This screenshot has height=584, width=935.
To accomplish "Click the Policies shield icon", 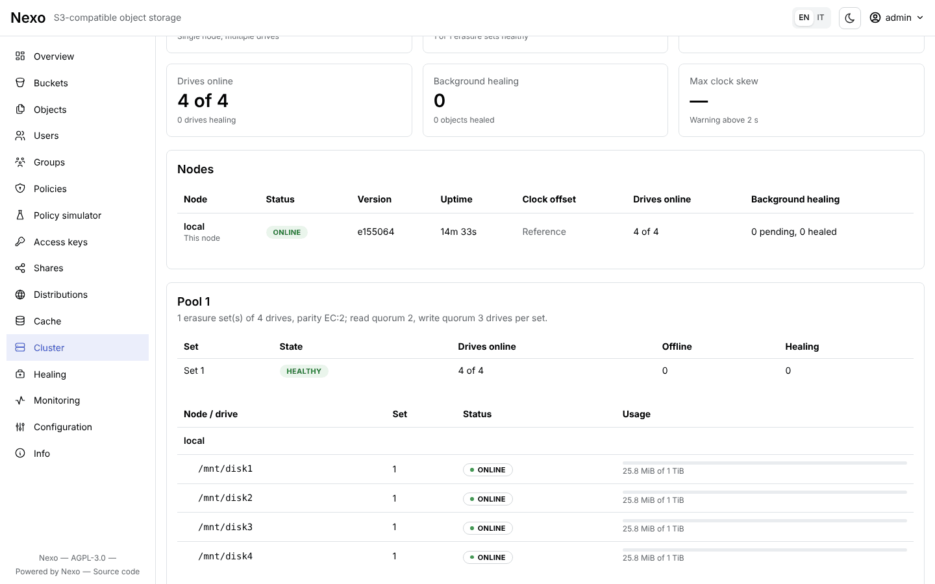I will (20, 189).
